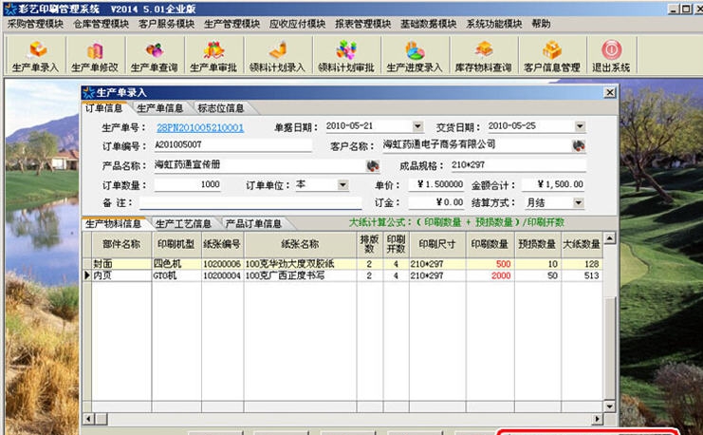Click 客户名称 input field
The height and width of the screenshot is (435, 703).
click(476, 145)
